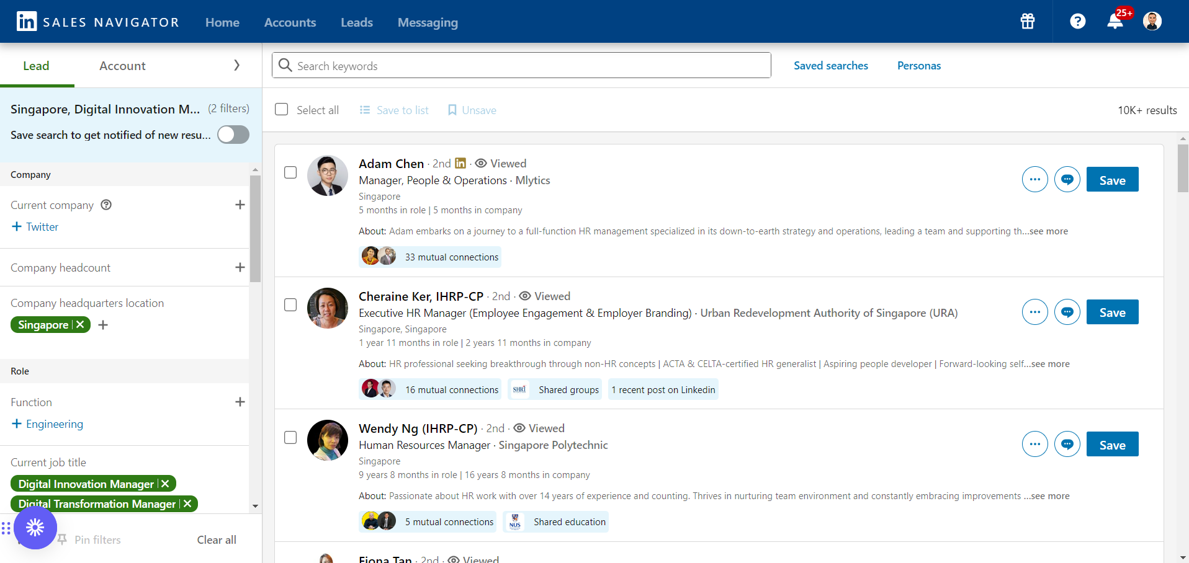Expand the Function filter
The height and width of the screenshot is (563, 1189).
240,402
